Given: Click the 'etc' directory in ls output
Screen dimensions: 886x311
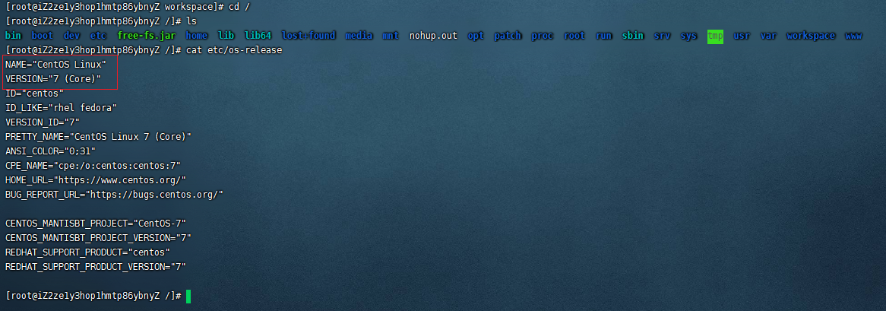Looking at the screenshot, I should (98, 36).
